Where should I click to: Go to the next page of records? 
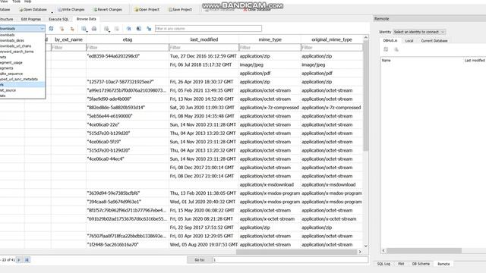click(x=19, y=259)
